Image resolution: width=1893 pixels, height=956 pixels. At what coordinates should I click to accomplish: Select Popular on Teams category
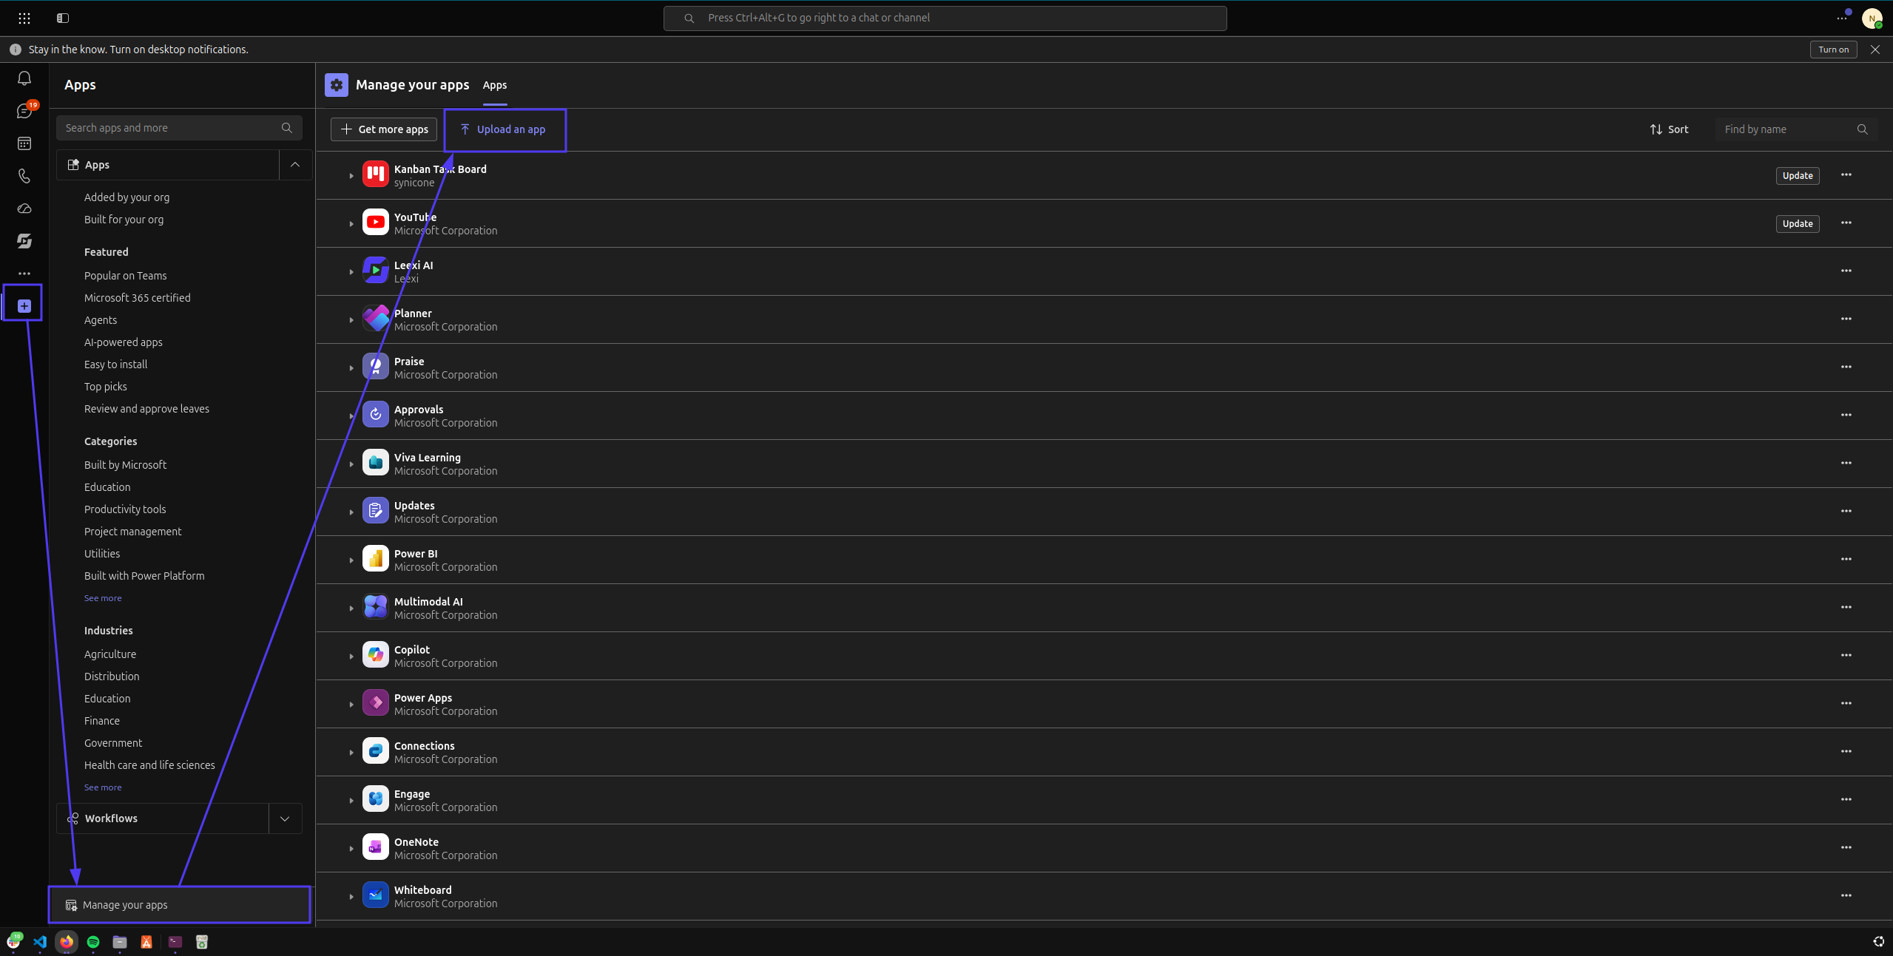coord(125,276)
